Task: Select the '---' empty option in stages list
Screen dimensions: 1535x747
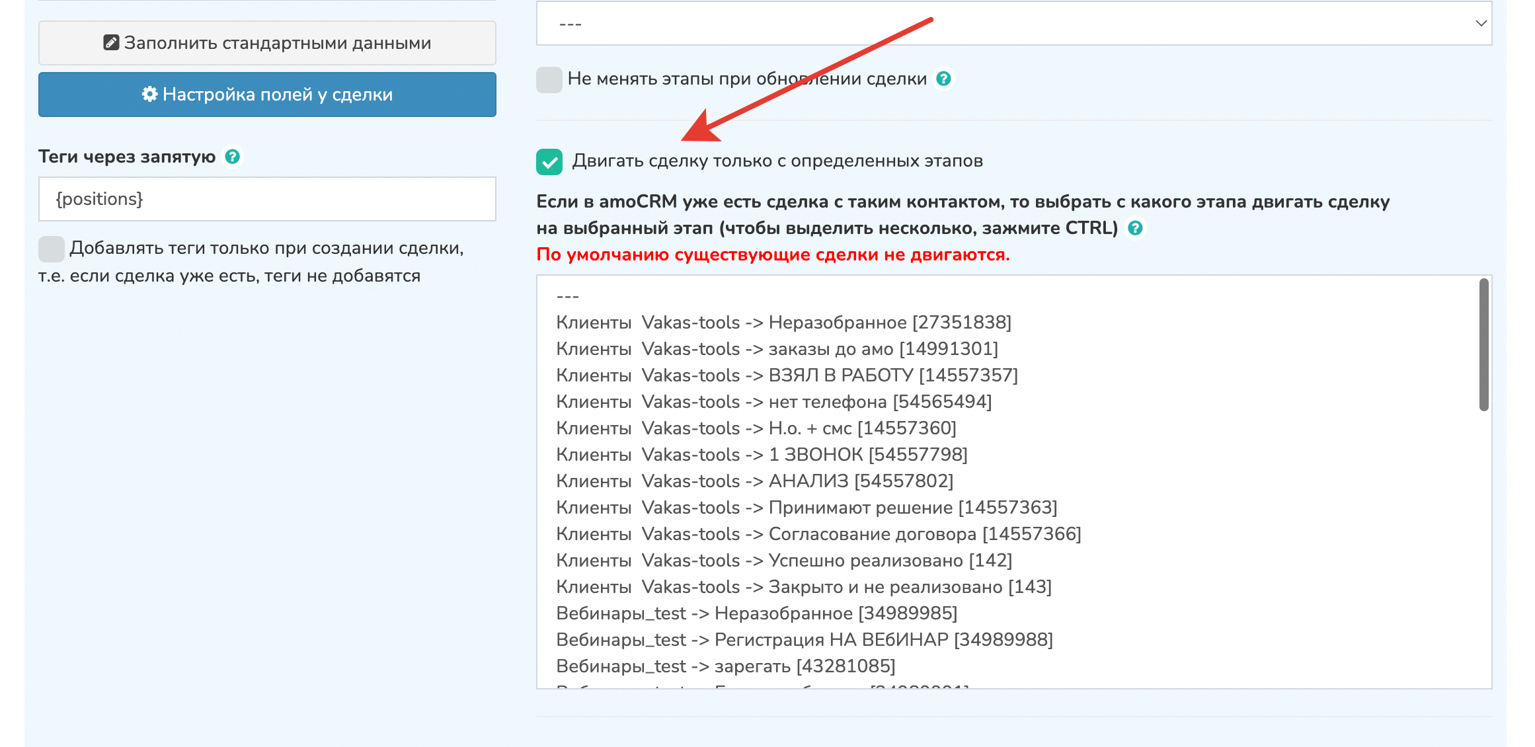Action: (x=569, y=296)
